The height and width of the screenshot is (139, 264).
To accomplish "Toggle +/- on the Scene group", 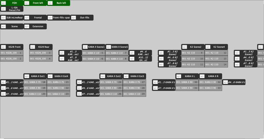I will point(3,26).
